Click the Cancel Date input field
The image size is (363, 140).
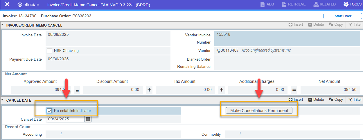point(66,119)
